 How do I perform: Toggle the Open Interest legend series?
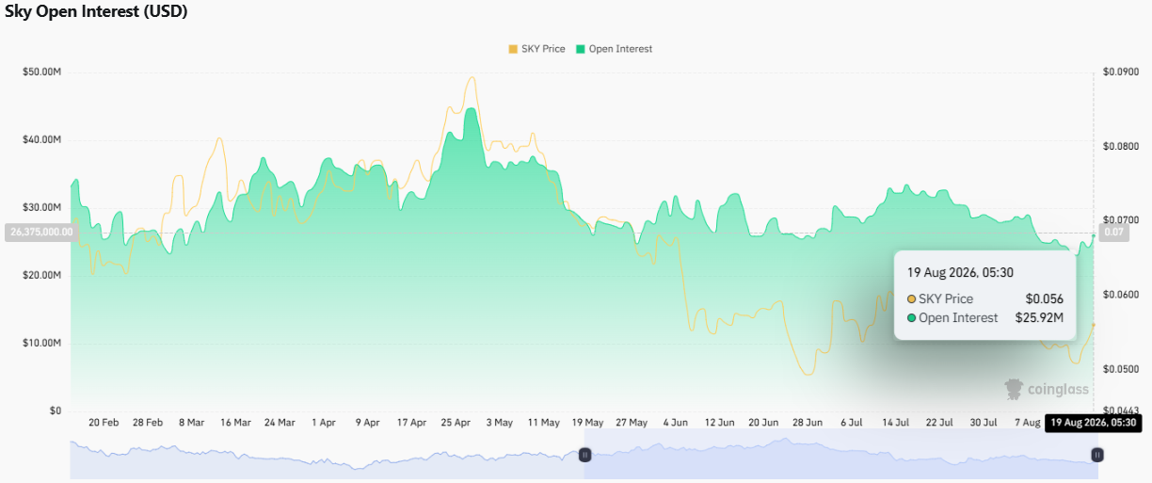point(614,49)
